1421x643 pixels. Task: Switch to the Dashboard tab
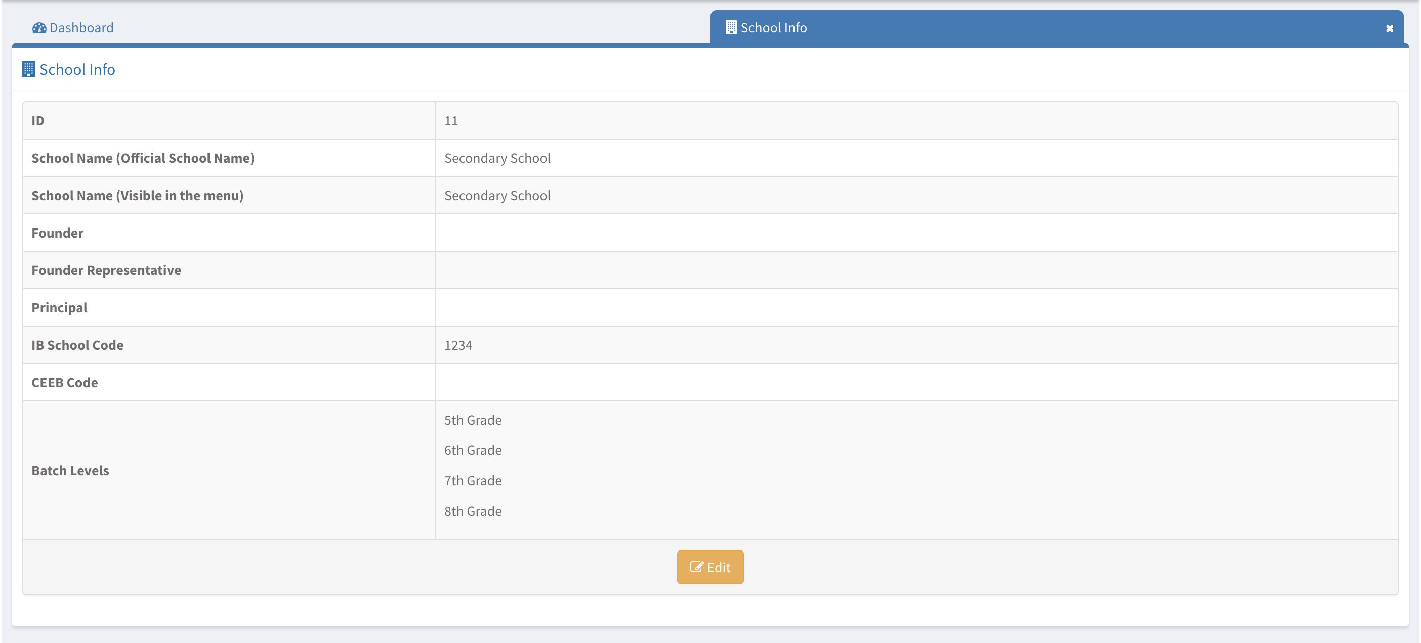[81, 27]
